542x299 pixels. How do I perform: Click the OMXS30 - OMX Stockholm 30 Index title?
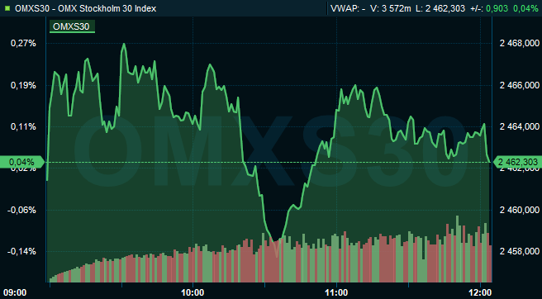click(x=85, y=8)
